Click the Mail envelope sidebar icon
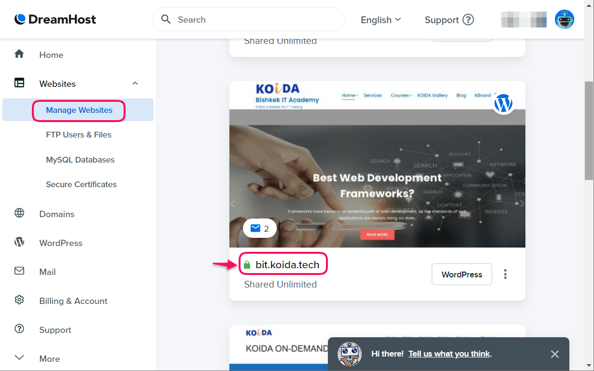 point(19,271)
